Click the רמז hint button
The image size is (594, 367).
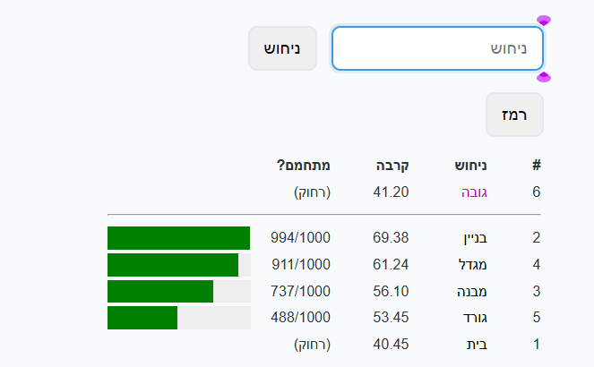pyautogui.click(x=514, y=115)
